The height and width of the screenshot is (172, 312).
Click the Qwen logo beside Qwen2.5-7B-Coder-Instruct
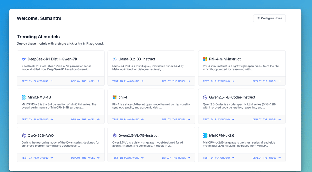click(205, 97)
